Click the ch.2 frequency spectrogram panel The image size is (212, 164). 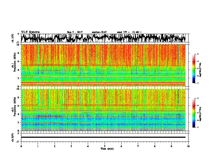click(103, 110)
